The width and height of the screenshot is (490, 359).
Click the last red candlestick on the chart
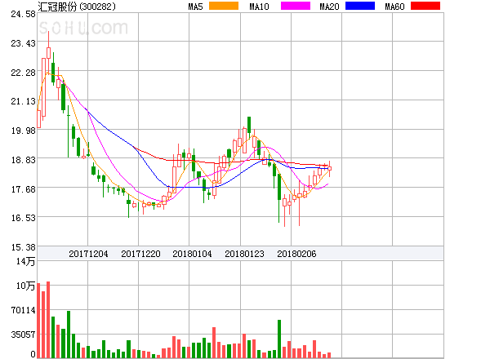(329, 169)
